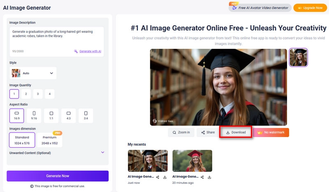Click 'This image is free for commercial use.' text
The width and height of the screenshot is (329, 192).
[60, 186]
